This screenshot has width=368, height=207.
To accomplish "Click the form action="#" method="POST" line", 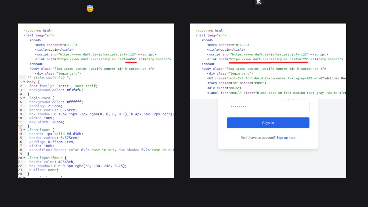I will [x=237, y=83].
